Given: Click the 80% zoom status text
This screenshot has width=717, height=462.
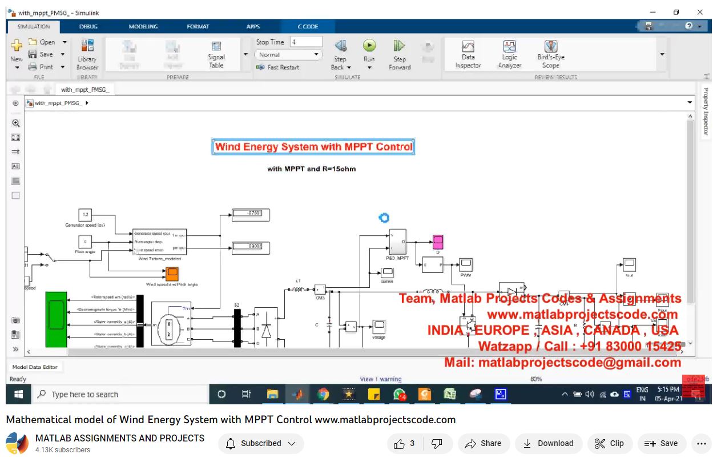Looking at the screenshot, I should tap(536, 379).
